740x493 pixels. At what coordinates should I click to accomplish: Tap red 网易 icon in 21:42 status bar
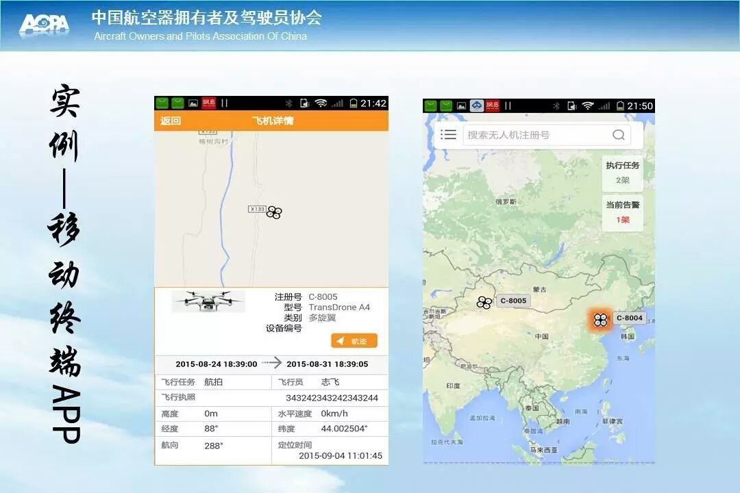[x=208, y=103]
